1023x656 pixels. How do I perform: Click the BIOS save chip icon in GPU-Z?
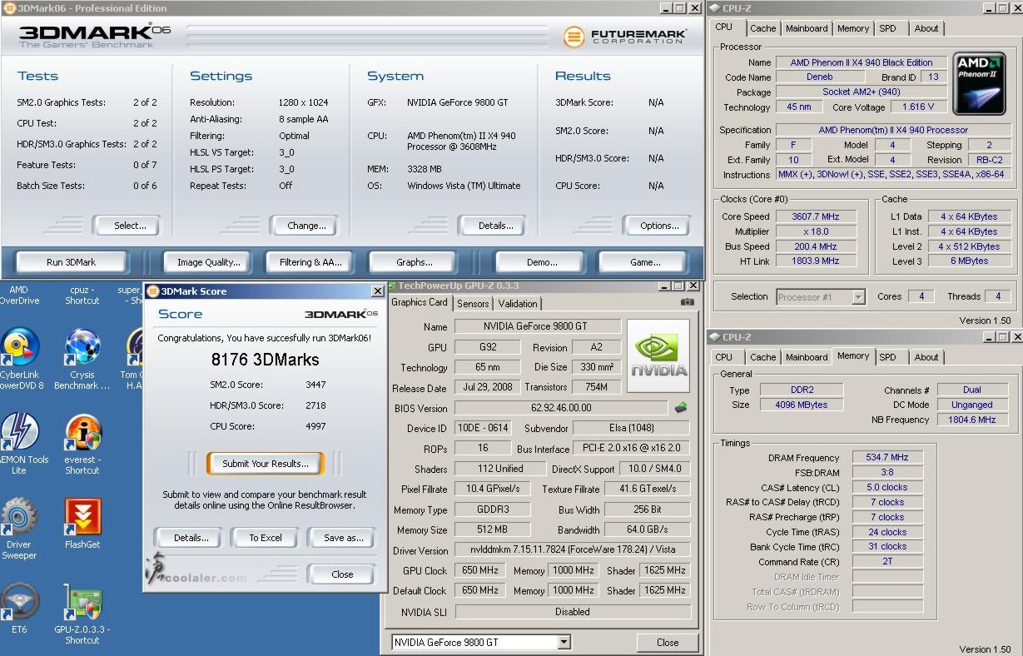[x=681, y=408]
